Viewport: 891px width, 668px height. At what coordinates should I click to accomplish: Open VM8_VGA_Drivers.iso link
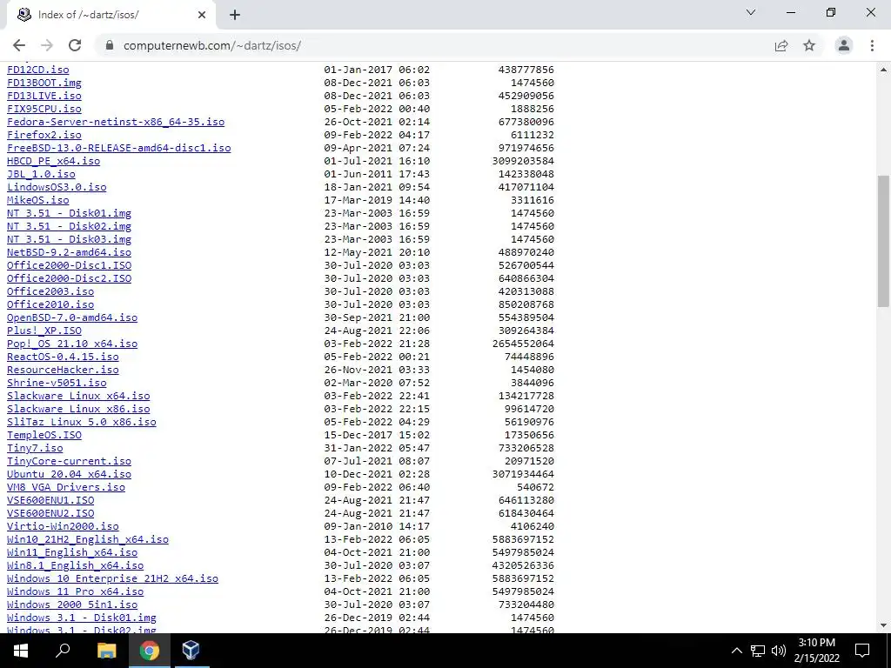point(66,487)
